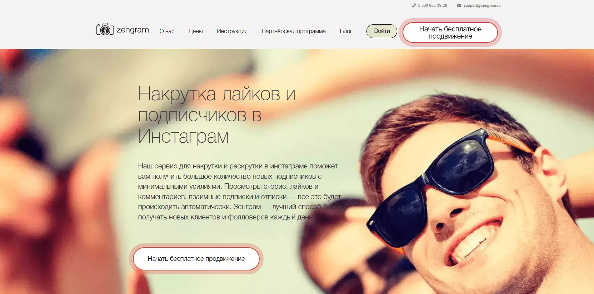Viewport: 594px width, 294px height.
Task: Email support@zengram.ru address link
Action: pos(482,5)
